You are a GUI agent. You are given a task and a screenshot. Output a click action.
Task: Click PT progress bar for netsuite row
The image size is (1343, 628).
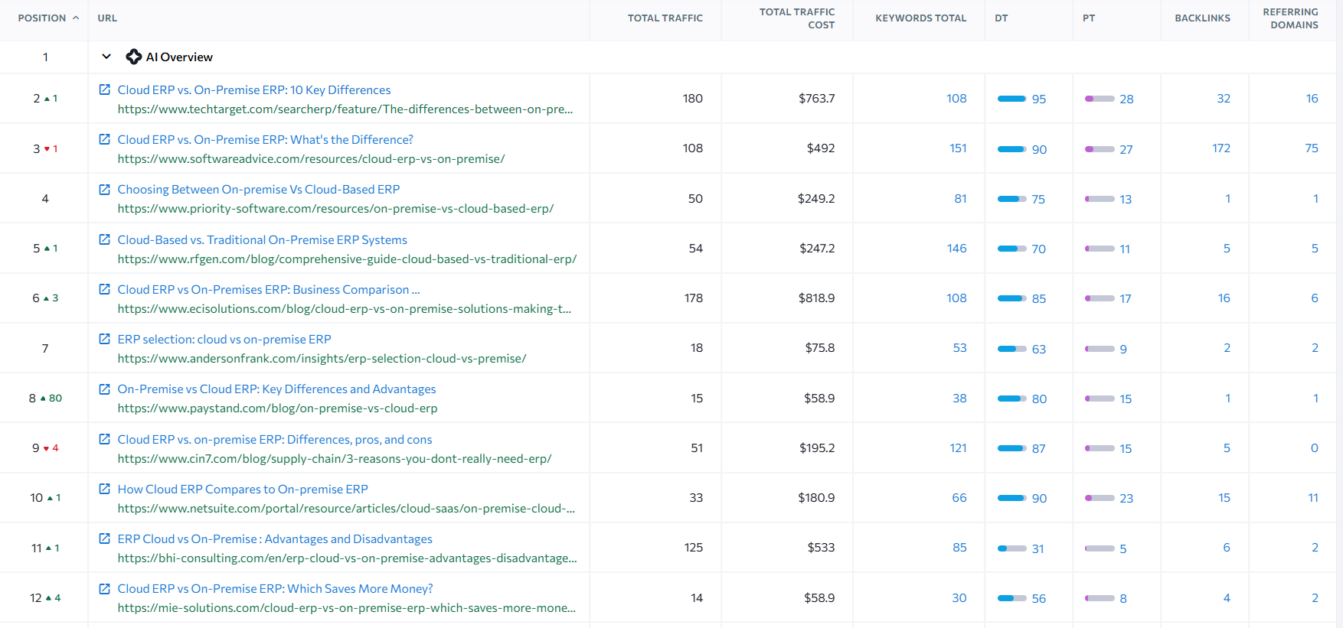click(x=1100, y=498)
